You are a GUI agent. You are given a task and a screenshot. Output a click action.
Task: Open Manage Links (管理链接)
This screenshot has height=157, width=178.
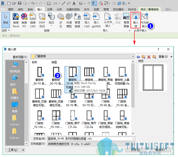coord(77,20)
